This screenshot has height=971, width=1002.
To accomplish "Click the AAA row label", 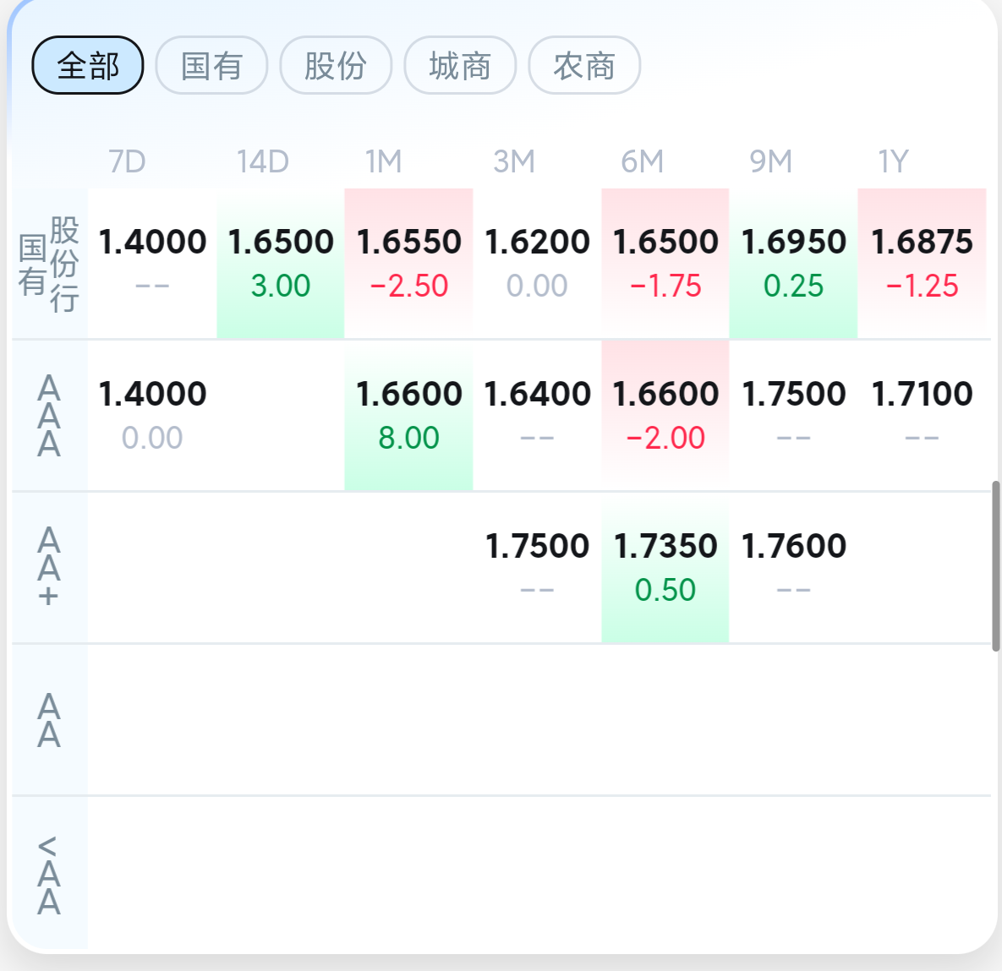I will (49, 416).
